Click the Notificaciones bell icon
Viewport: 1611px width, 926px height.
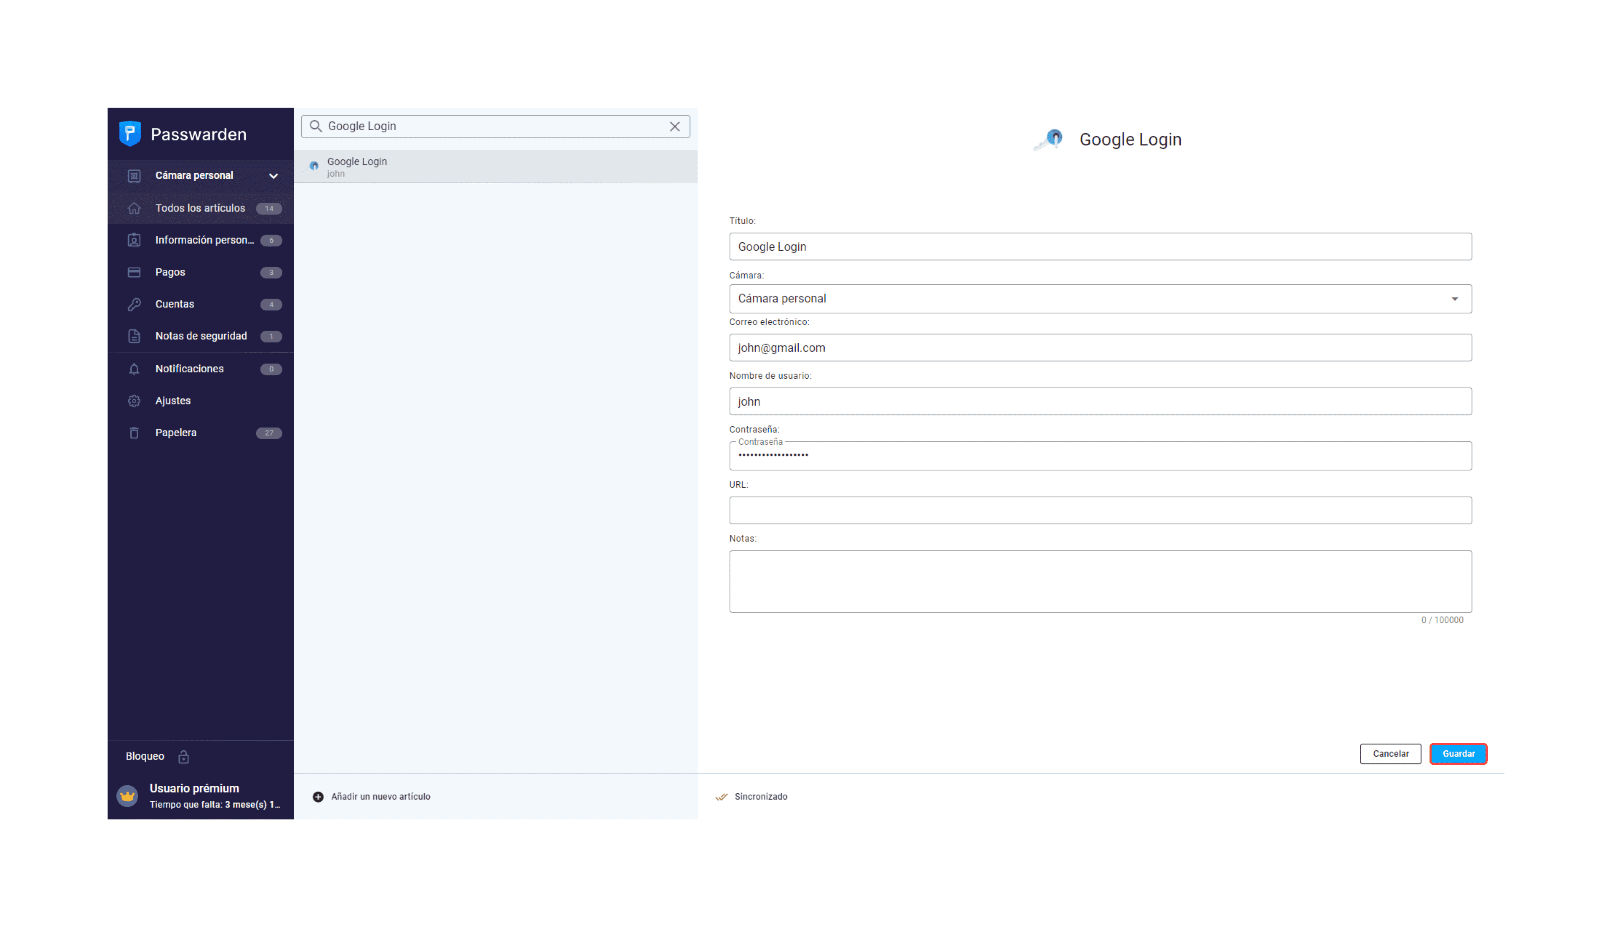tap(134, 369)
